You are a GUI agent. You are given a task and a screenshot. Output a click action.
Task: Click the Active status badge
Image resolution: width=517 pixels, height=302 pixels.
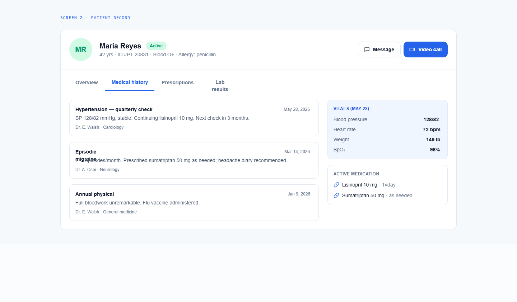click(x=156, y=46)
